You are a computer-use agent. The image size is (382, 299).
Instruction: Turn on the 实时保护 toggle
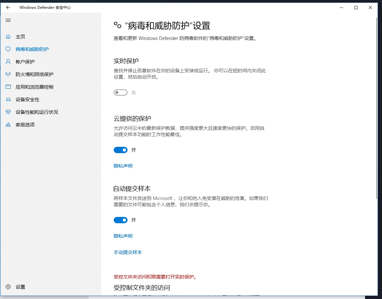tap(121, 92)
